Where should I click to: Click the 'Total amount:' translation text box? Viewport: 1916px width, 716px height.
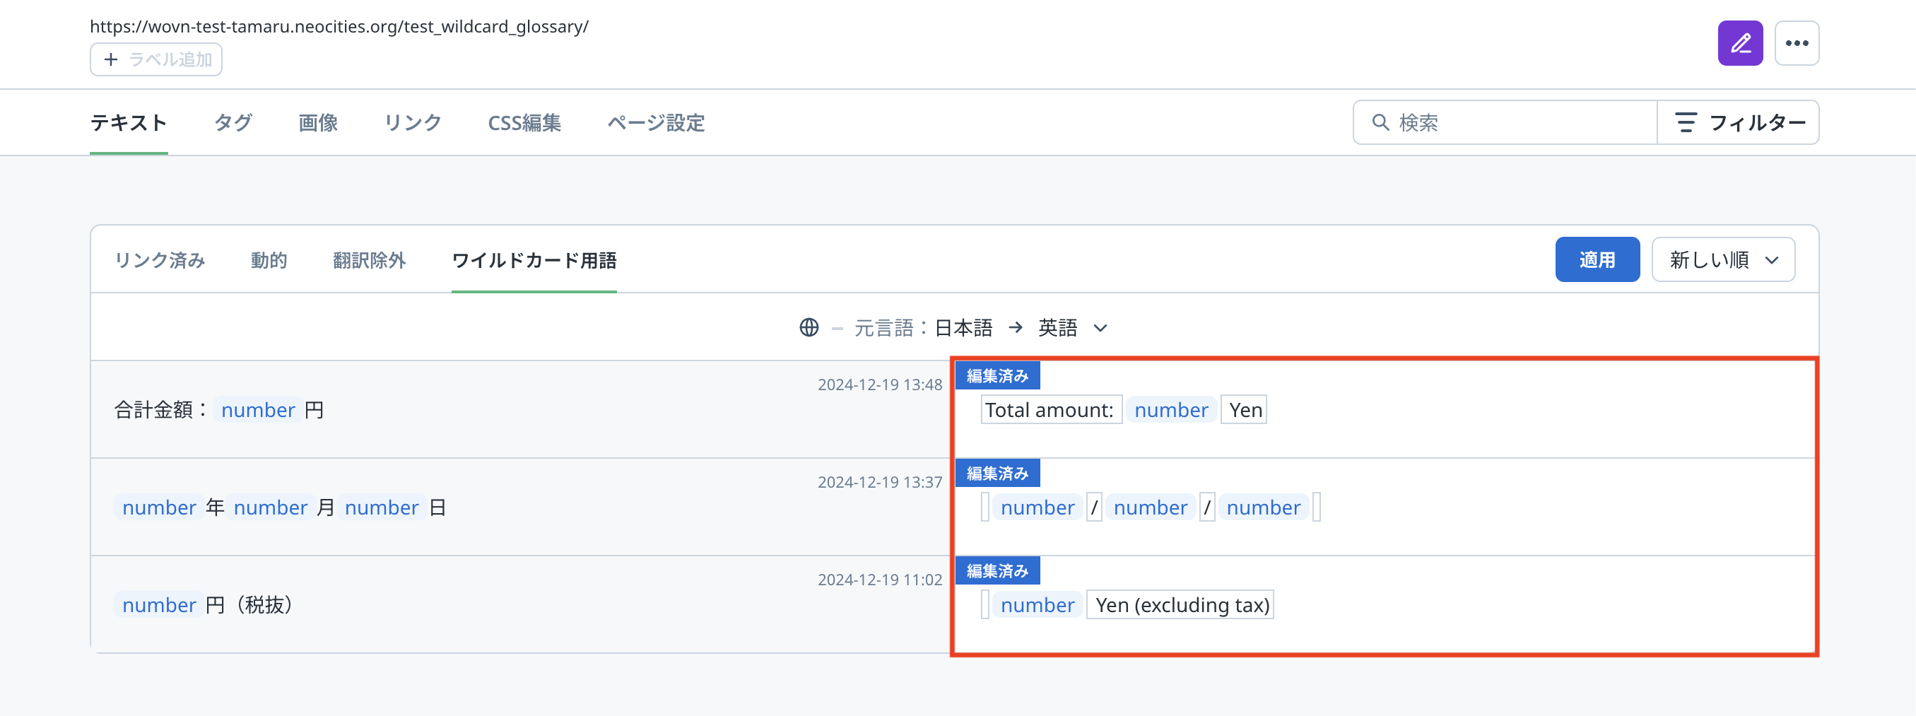[x=1050, y=410]
